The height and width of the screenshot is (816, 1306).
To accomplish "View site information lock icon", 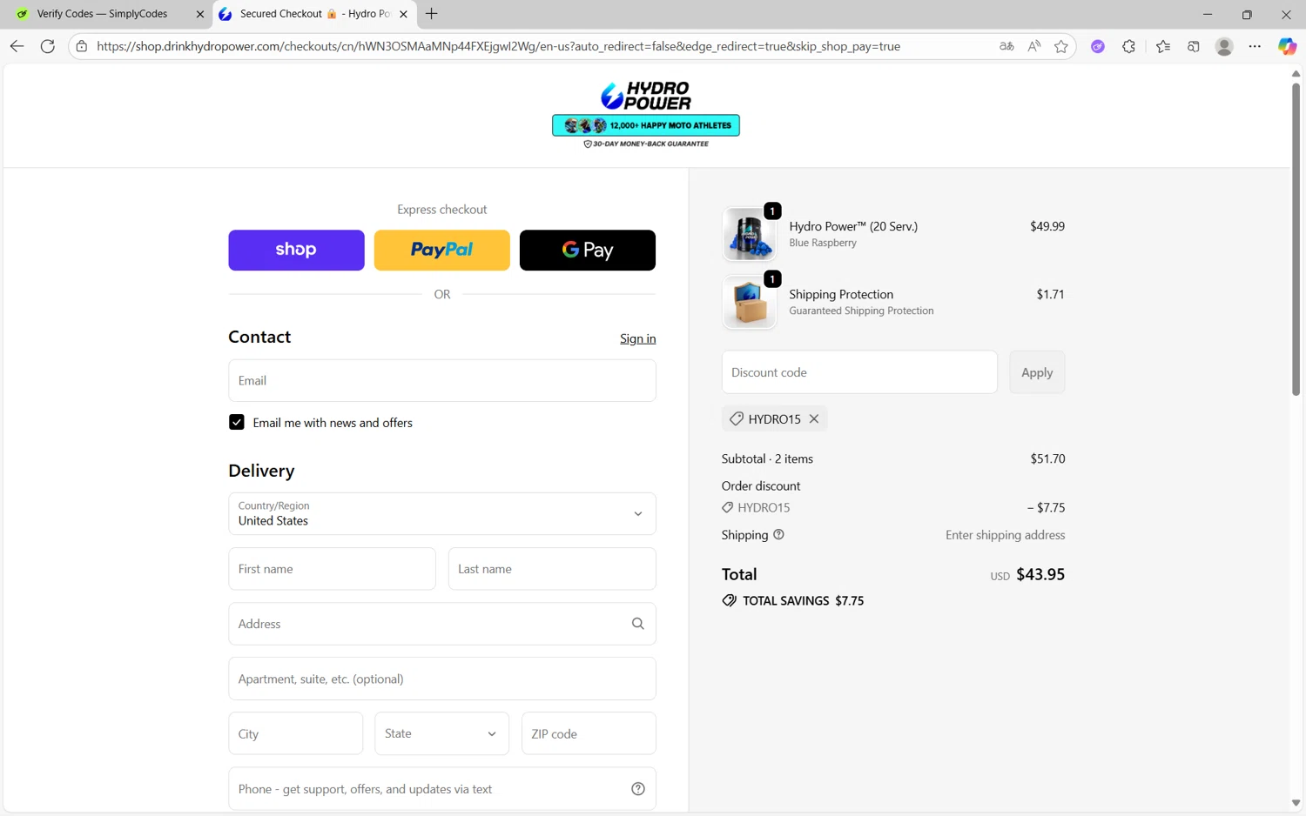I will point(82,46).
